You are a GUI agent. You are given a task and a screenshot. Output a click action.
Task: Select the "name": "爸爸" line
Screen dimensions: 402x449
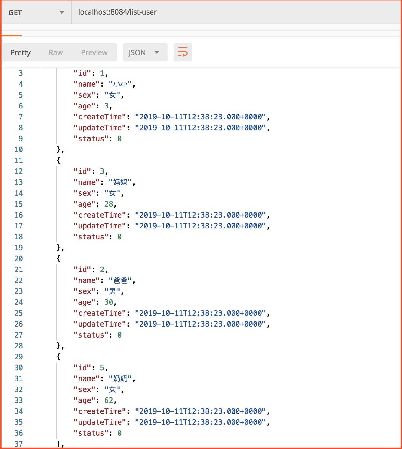coord(104,280)
